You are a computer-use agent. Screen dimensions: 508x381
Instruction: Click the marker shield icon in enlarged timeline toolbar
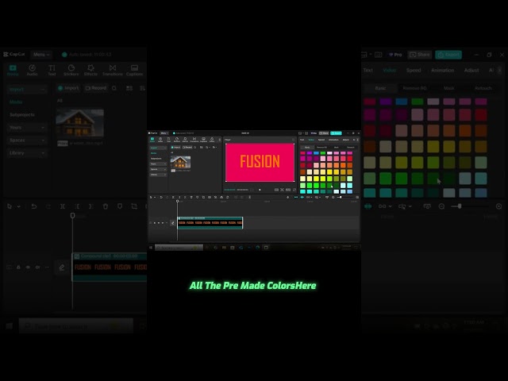coord(120,206)
